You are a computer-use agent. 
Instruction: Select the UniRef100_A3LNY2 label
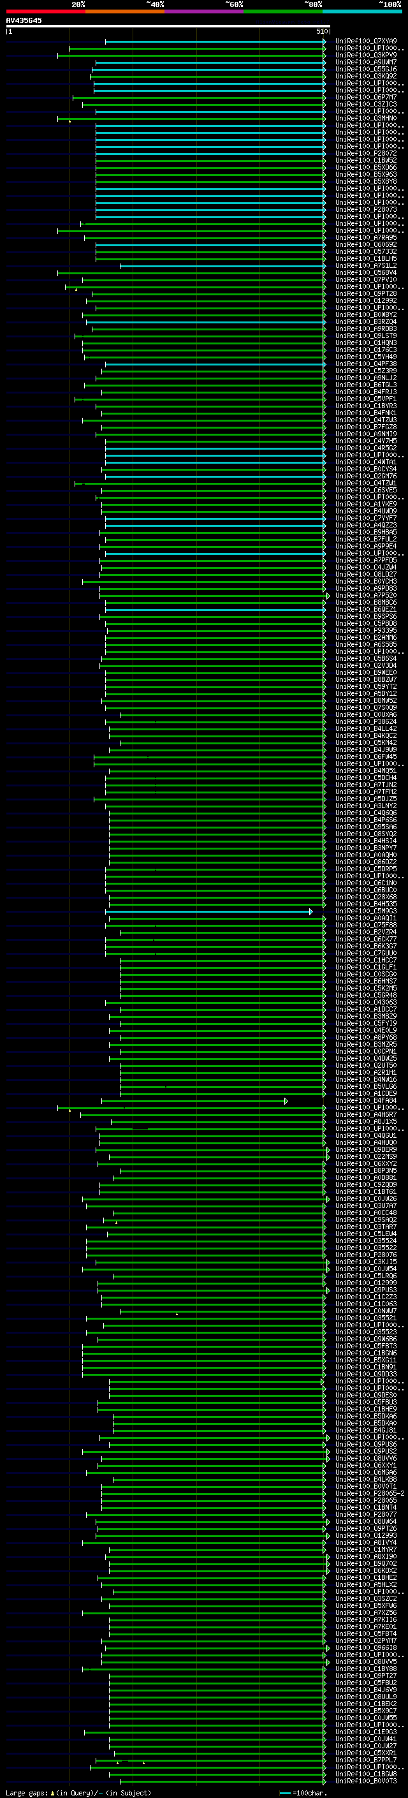click(x=365, y=806)
